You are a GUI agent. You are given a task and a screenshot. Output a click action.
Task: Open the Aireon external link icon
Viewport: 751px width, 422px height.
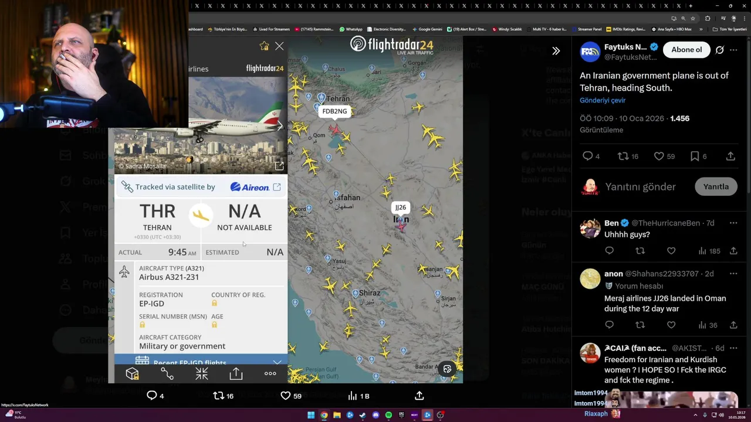277,187
